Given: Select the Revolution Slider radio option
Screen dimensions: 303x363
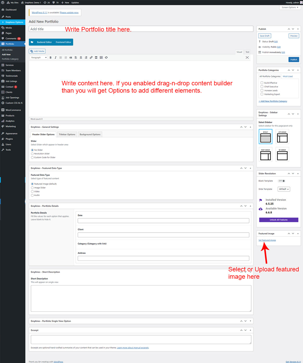Looking at the screenshot, I should (32, 154).
